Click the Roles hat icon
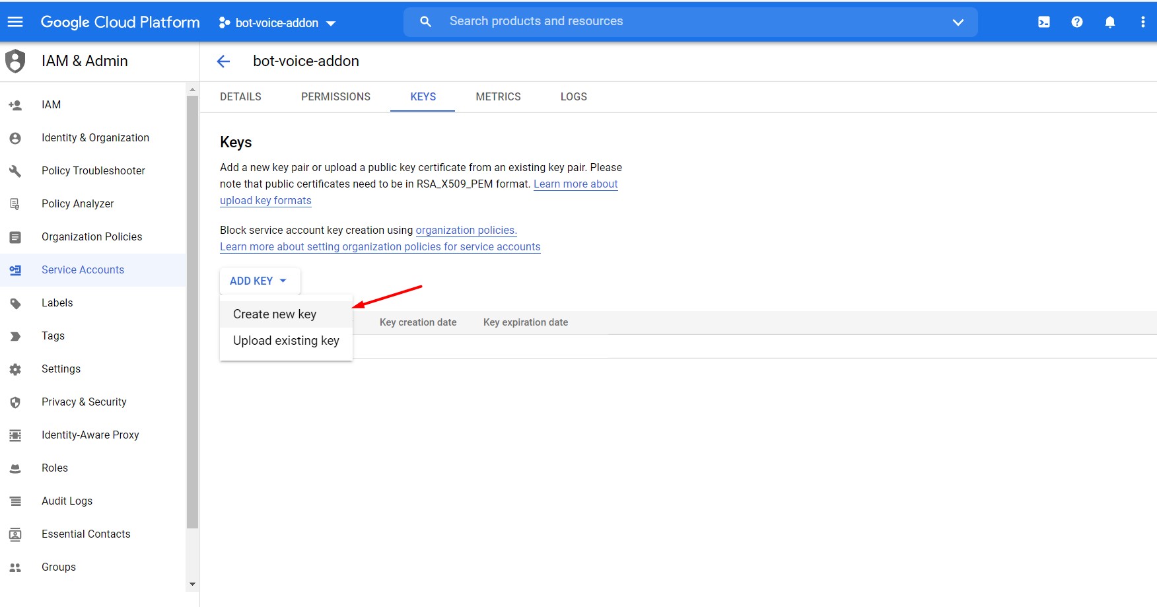 point(15,468)
